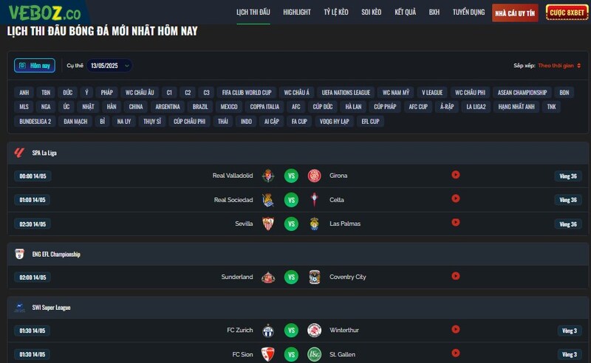591x363 pixels.
Task: Filter by the MLS league tag
Action: pyautogui.click(x=24, y=107)
